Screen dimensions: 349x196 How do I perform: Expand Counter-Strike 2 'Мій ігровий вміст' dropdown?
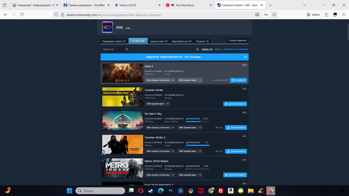(x=190, y=151)
